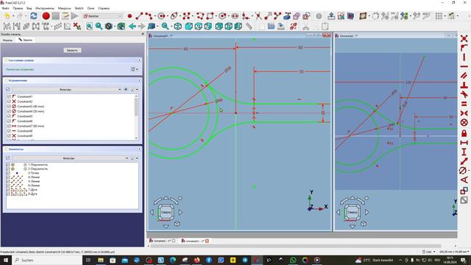Click the Paste clipboard icon
The image size is (471, 265).
pos(325,26)
